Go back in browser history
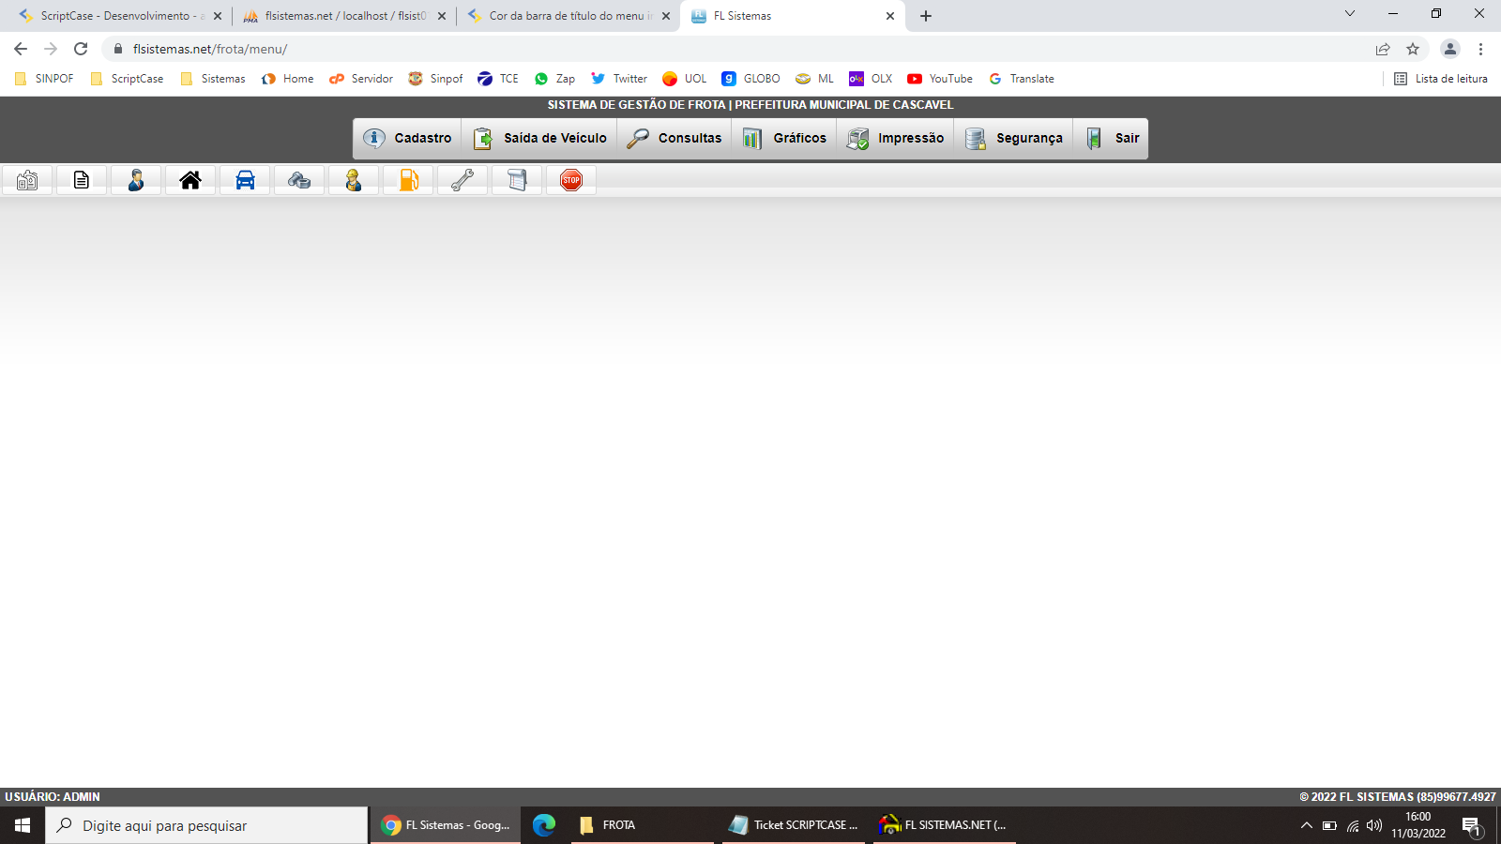The height and width of the screenshot is (844, 1501). [21, 49]
